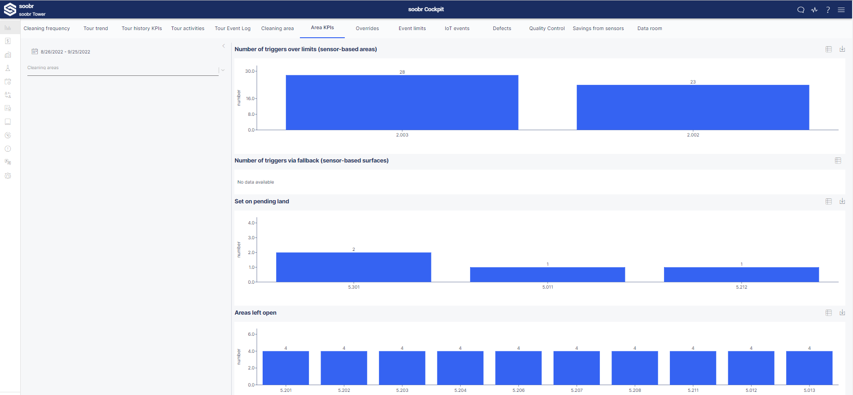Click the 'Set on pending land' heading
The image size is (853, 395).
tap(262, 202)
